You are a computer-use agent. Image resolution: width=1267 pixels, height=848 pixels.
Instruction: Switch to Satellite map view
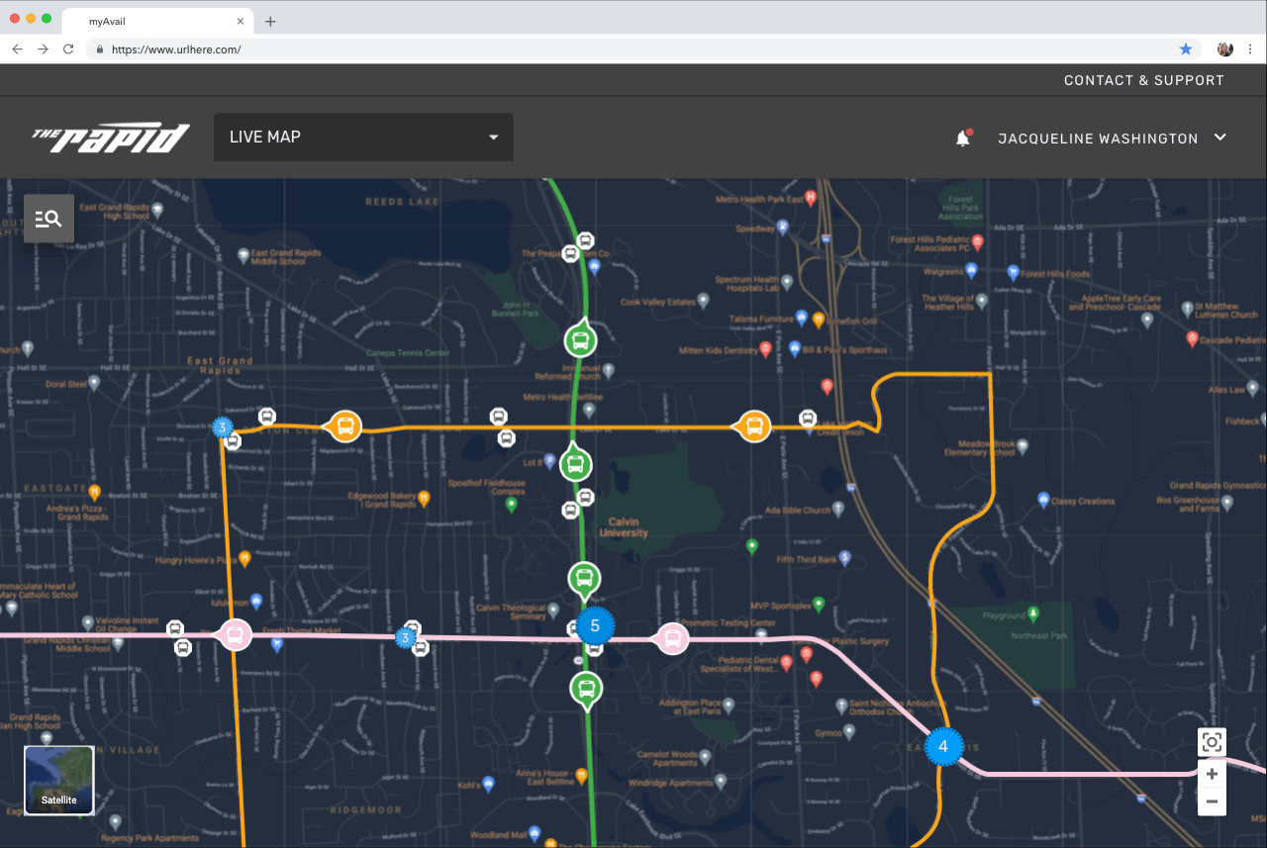coord(58,780)
